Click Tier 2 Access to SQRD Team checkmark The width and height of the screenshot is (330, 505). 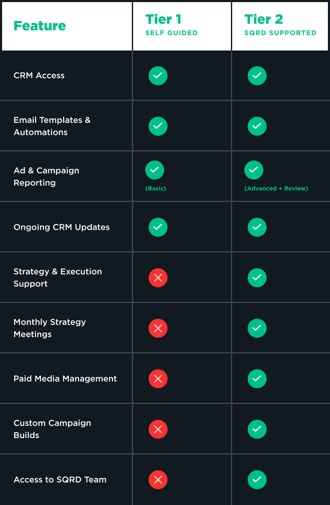click(x=257, y=480)
